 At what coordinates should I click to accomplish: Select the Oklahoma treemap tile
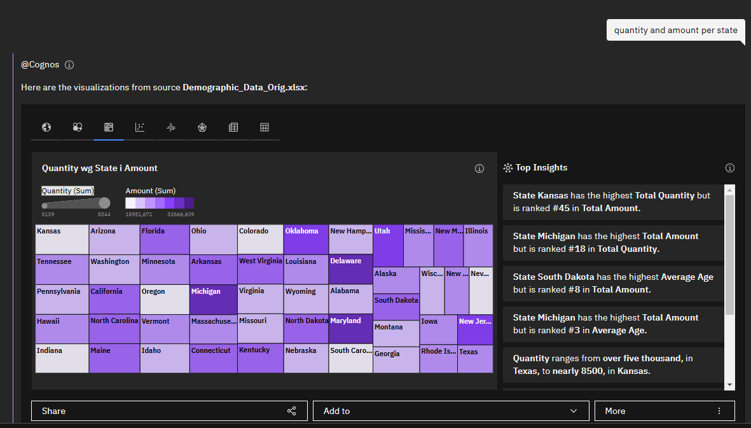[x=306, y=240]
